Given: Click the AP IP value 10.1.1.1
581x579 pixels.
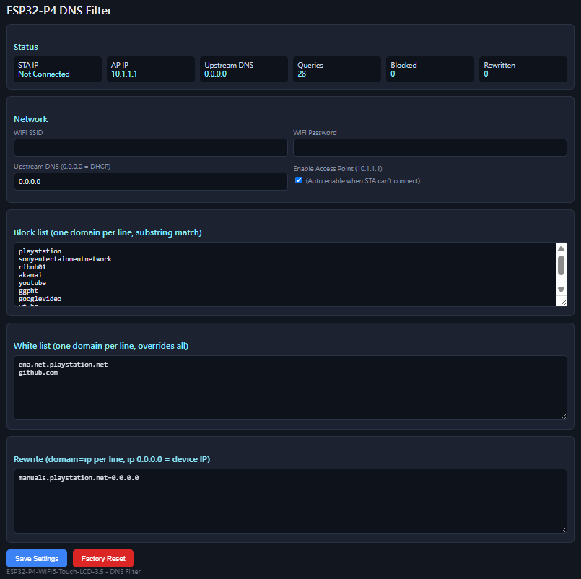Looking at the screenshot, I should tap(124, 74).
